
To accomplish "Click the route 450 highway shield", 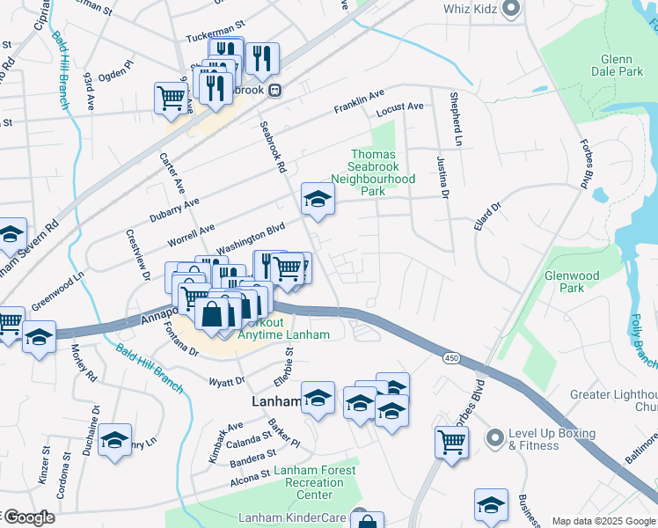I will [451, 358].
